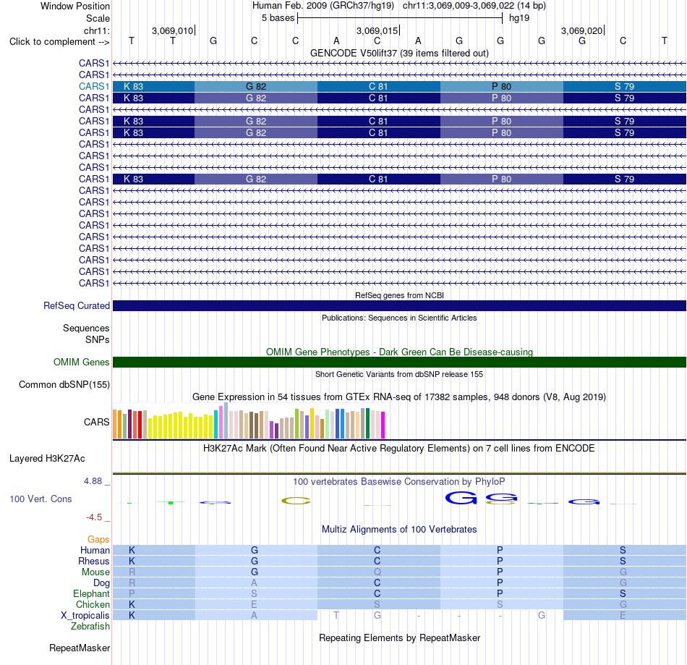Open the OMIM Gene Phenotypes track title
687x665 pixels.
tap(399, 352)
